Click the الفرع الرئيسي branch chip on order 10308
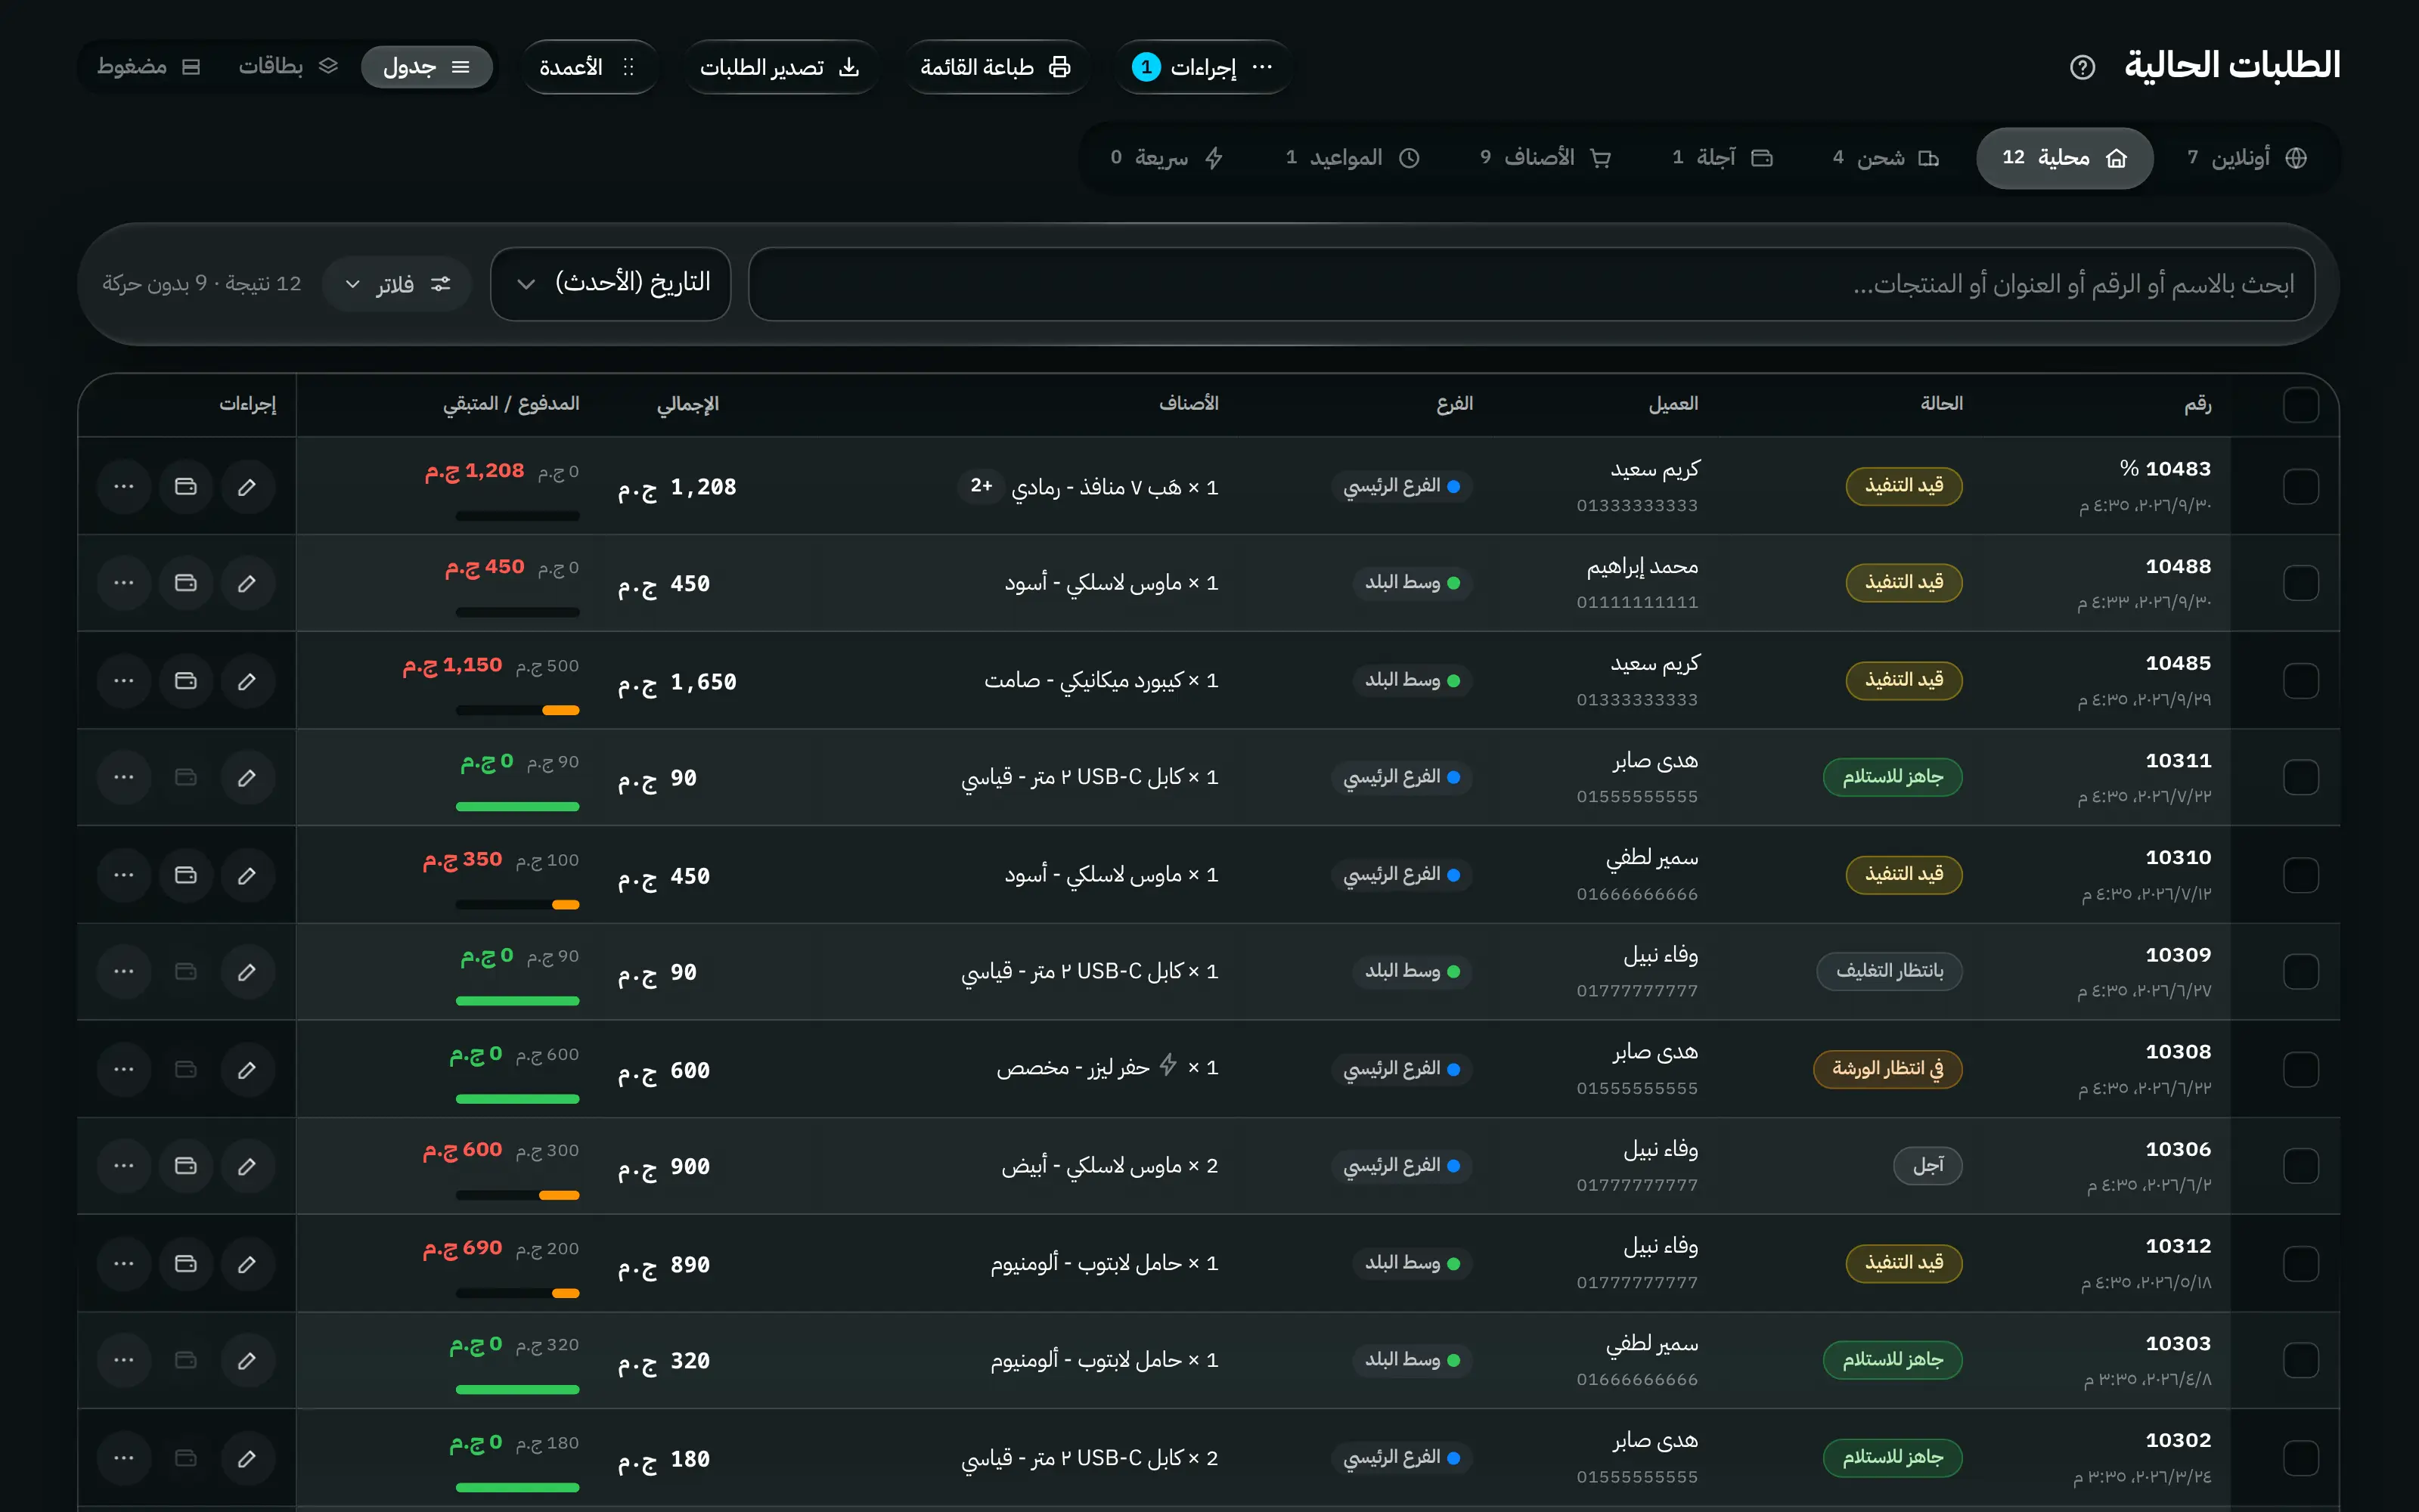2419x1512 pixels. click(1402, 1069)
